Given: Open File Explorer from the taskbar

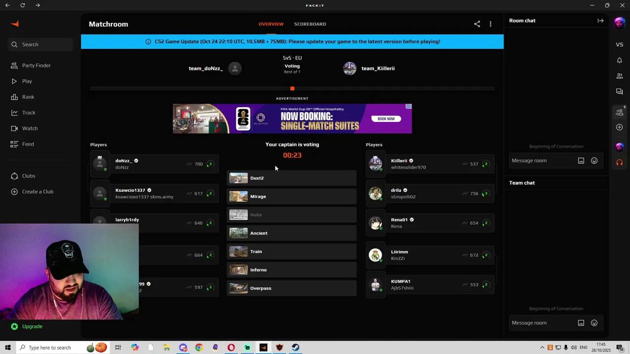Looking at the screenshot, I should pyautogui.click(x=167, y=348).
